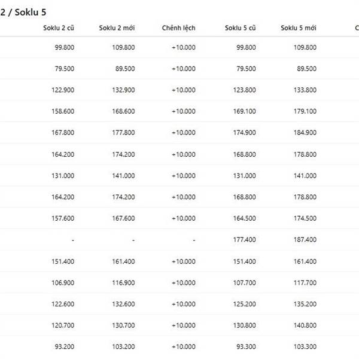The image size is (359, 359).
Task: Click the empty dash in Chênh lệch column
Action: [x=194, y=240]
